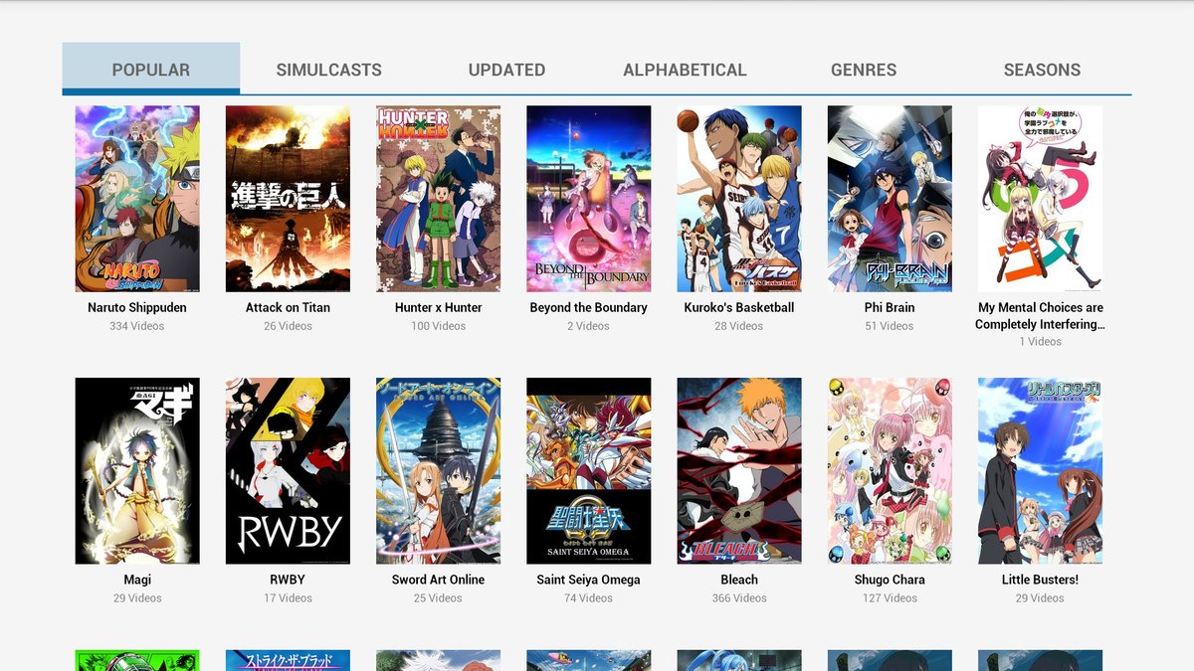Open the Hunter x Hunter poster
Screen dimensions: 1194x671
coord(438,198)
